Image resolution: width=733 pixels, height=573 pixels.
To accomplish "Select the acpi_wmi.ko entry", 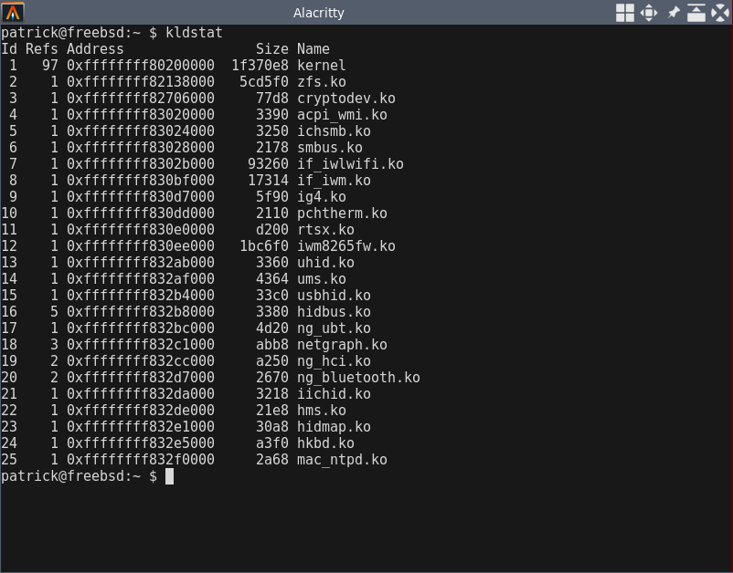I will [x=342, y=115].
